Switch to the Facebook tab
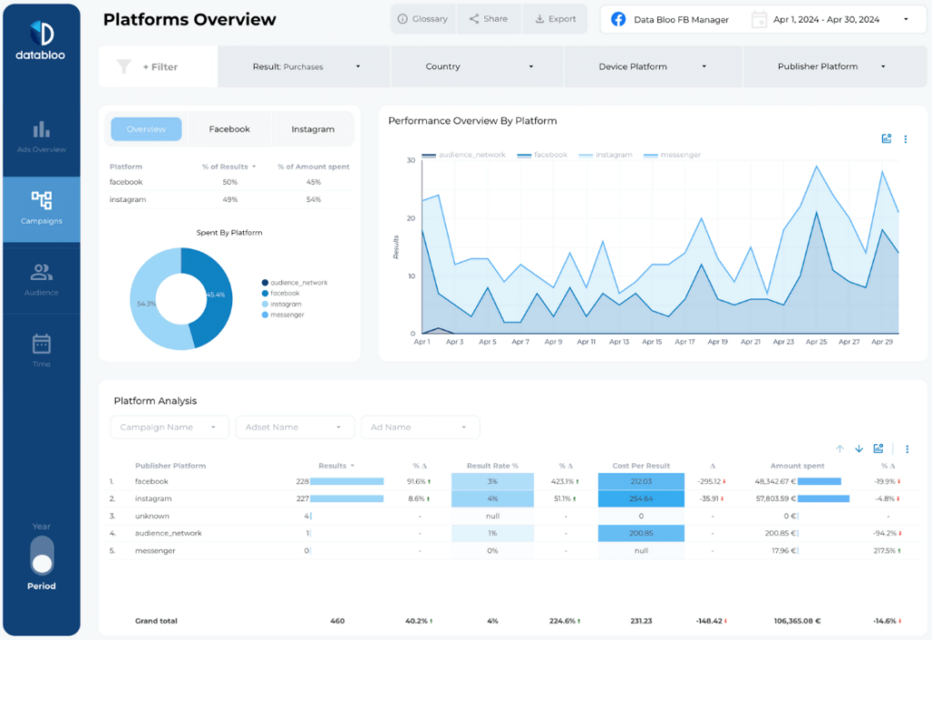Screen dimensions: 932x715 tap(229, 129)
